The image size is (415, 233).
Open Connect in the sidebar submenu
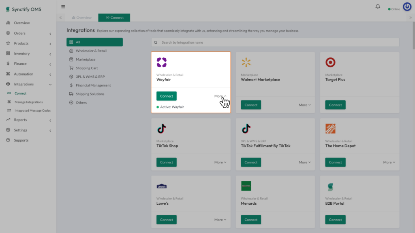tap(20, 93)
